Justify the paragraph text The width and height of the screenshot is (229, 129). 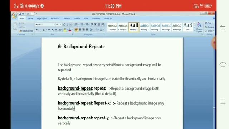tap(87, 30)
